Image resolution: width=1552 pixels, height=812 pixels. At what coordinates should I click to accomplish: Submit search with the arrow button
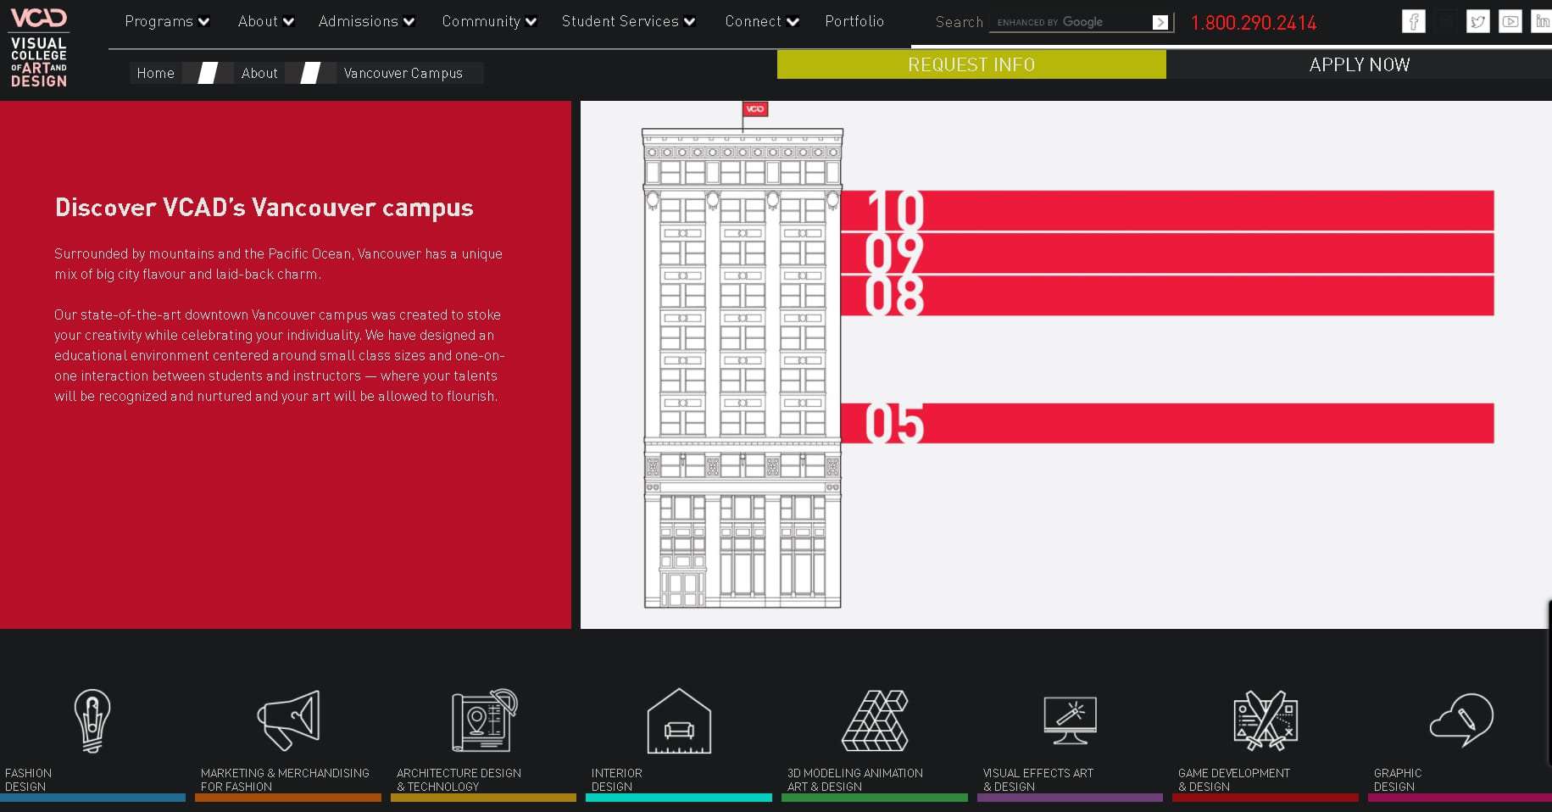[1160, 22]
